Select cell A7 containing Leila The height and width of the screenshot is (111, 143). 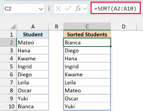(33, 82)
